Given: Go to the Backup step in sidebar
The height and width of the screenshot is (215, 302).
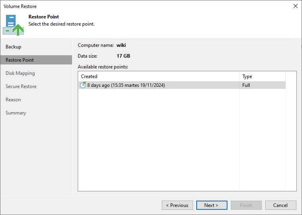Looking at the screenshot, I should (14, 47).
